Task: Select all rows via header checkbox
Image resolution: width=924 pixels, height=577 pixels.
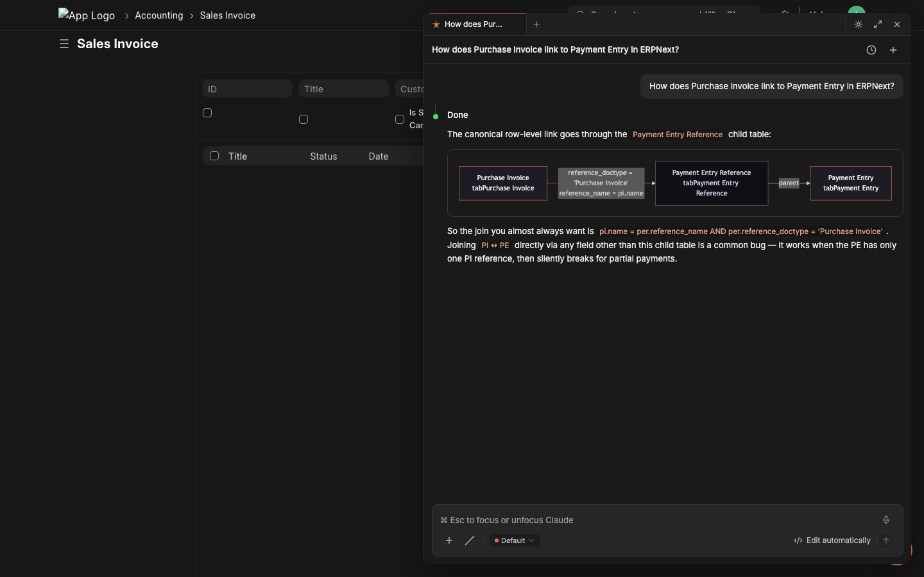Action: tap(214, 156)
